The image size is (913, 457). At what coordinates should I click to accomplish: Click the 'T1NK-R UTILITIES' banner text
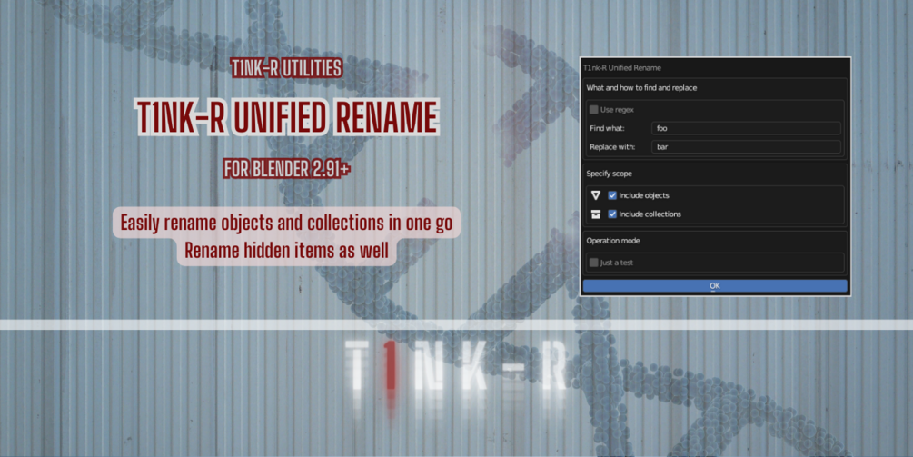(x=286, y=68)
